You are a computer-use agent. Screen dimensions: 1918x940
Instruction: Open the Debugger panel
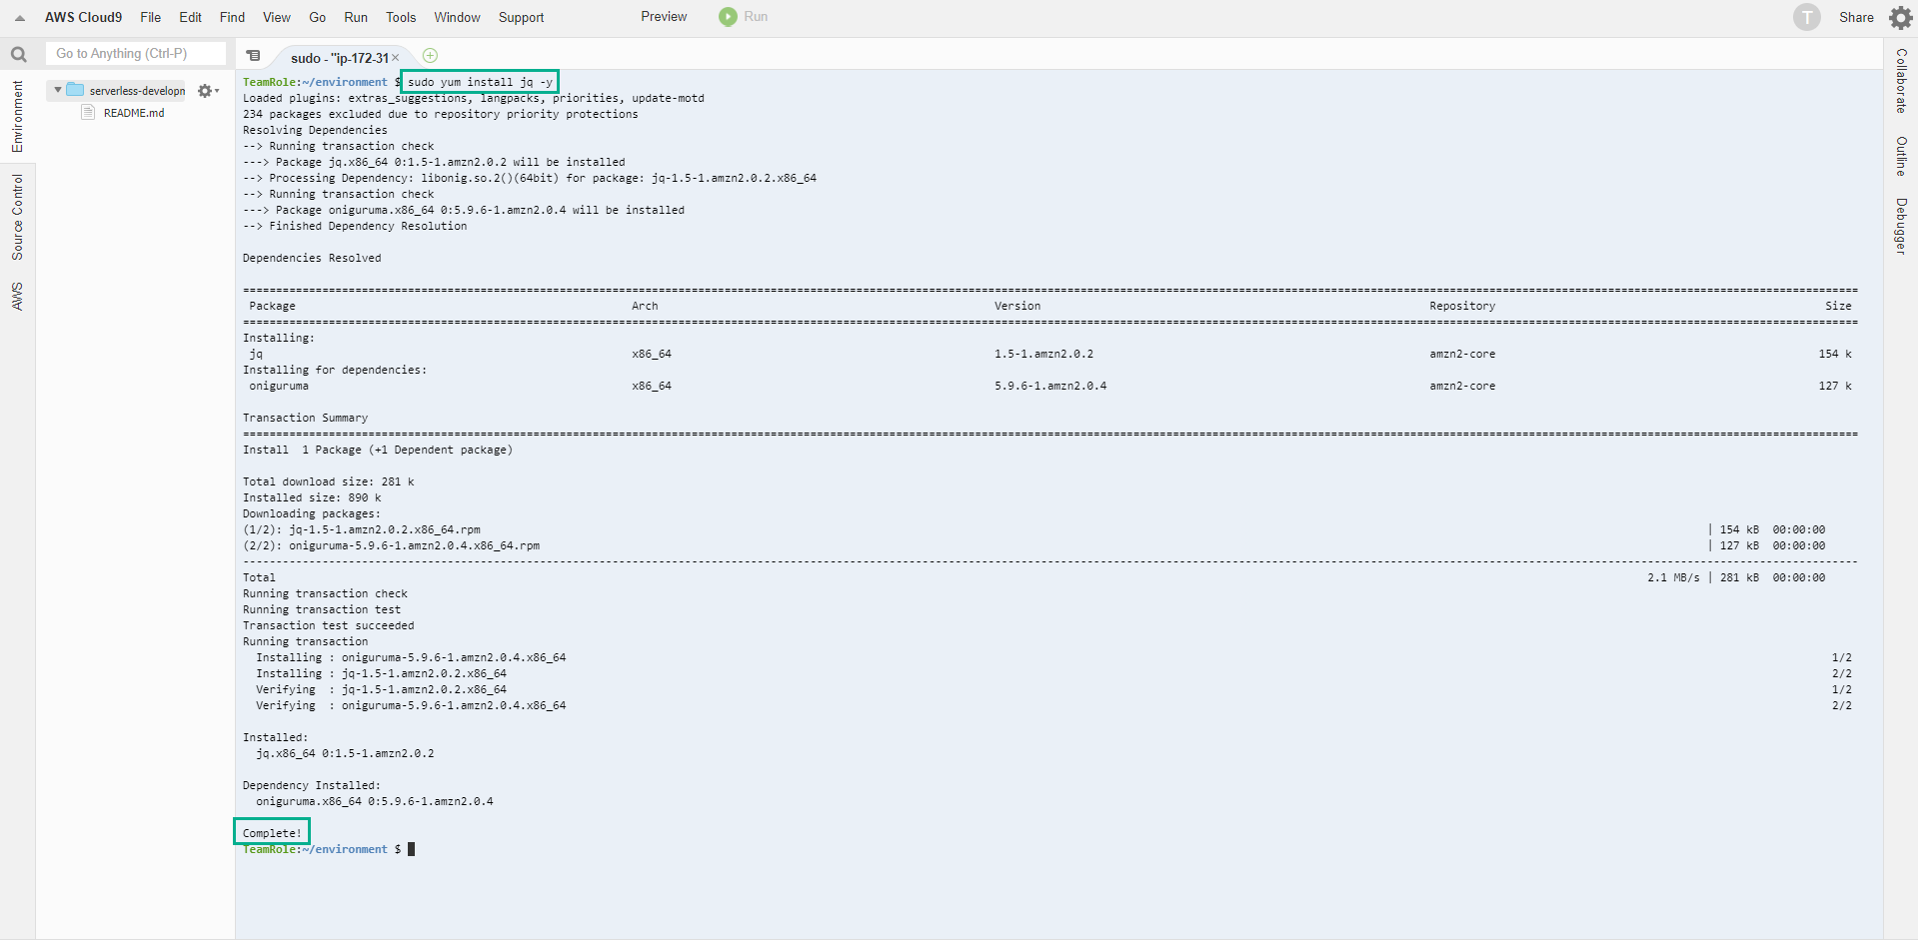tap(1901, 226)
